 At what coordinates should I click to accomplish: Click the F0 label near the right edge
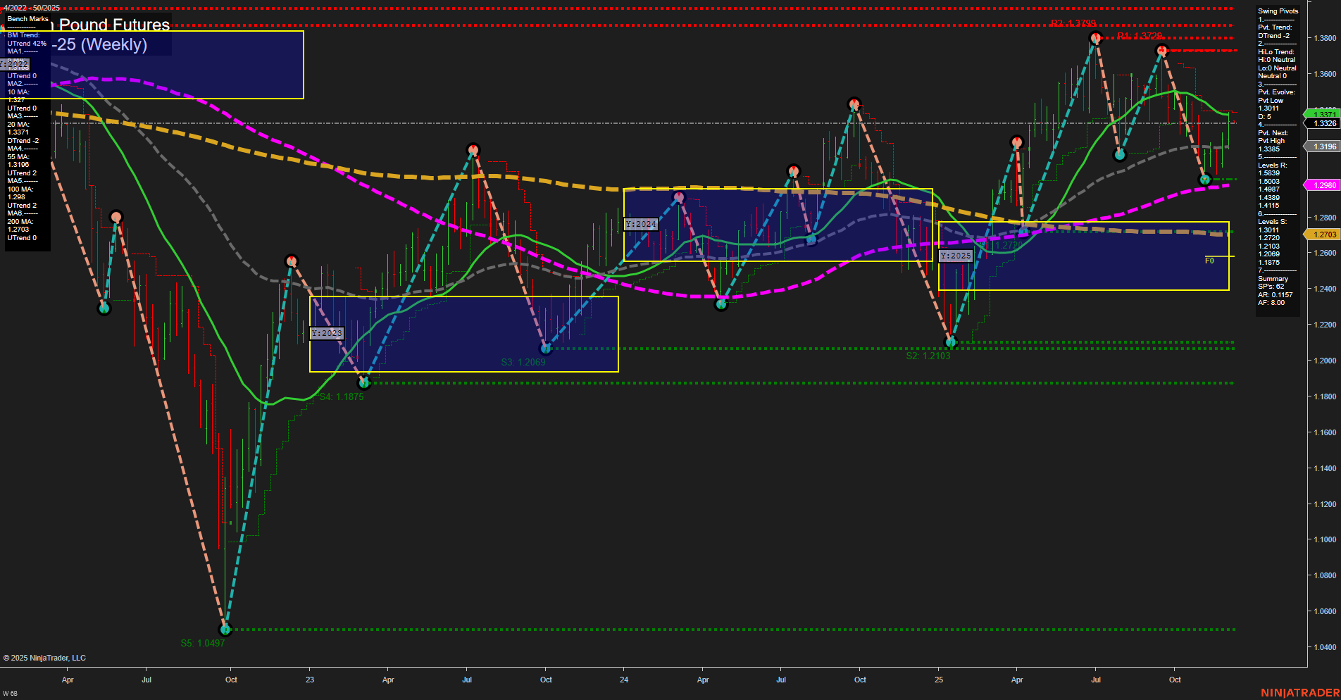1209,259
